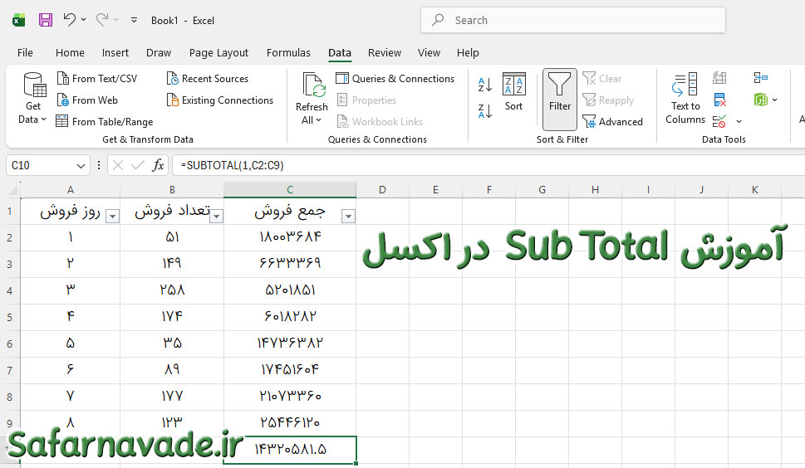The width and height of the screenshot is (805, 468).
Task: Click the Save icon in title bar
Action: pyautogui.click(x=46, y=20)
